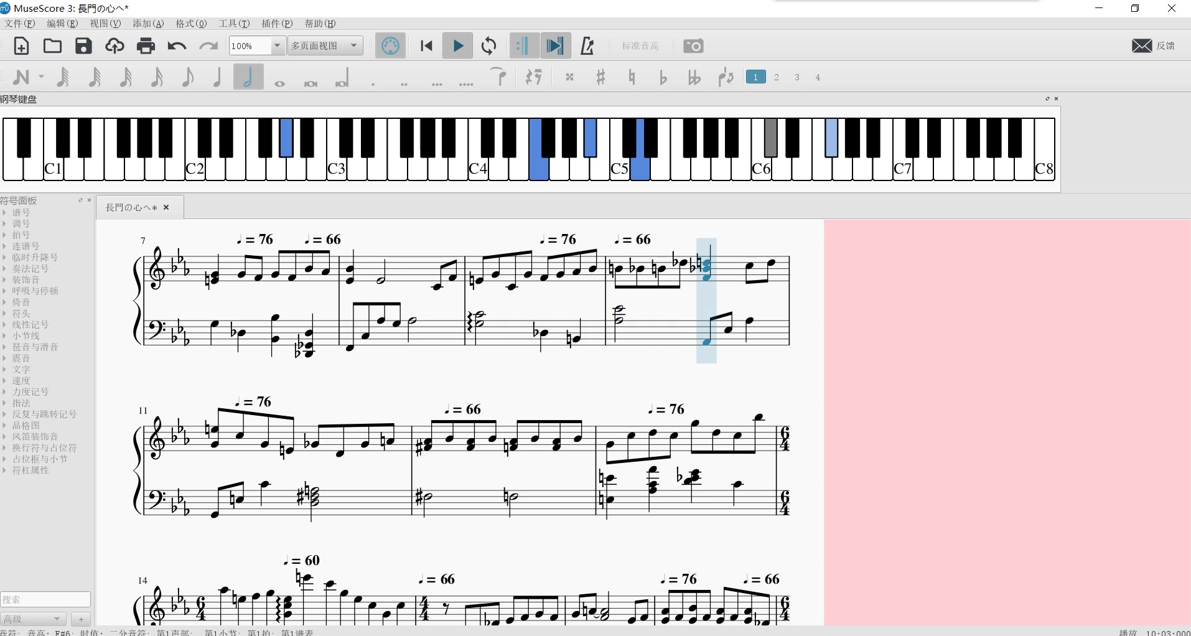
Task: Open the 多页面视图 view mode dropdown
Action: tap(325, 46)
